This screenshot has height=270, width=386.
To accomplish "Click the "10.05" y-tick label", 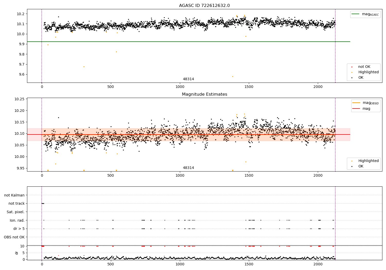I will (19, 145).
